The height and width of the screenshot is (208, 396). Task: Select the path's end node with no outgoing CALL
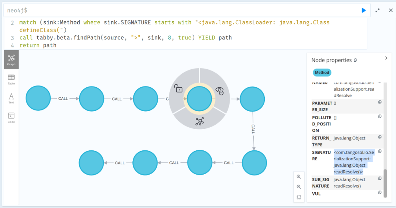91,163
